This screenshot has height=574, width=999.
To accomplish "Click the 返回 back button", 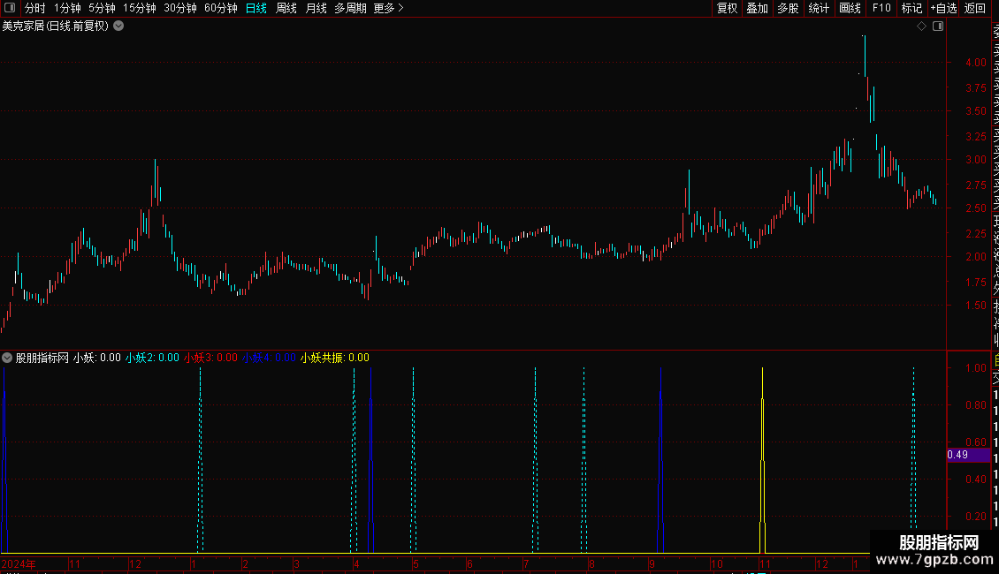I will tap(975, 8).
